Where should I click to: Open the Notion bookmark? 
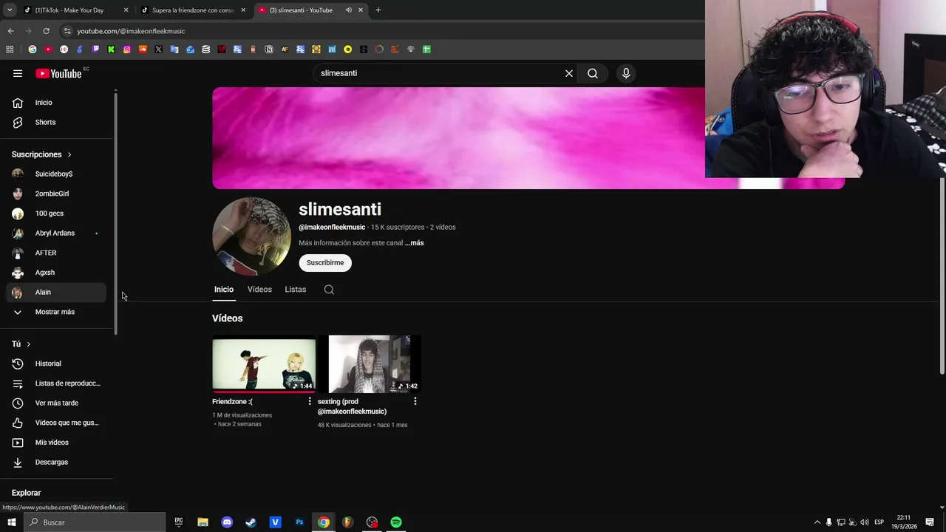[269, 50]
